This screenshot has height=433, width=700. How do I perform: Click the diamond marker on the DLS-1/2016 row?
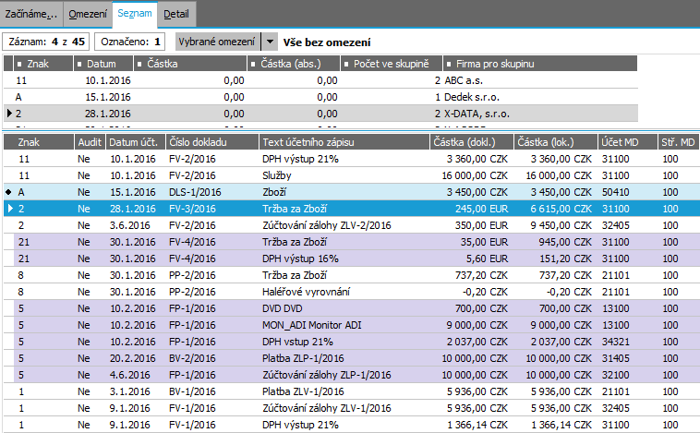(x=9, y=192)
